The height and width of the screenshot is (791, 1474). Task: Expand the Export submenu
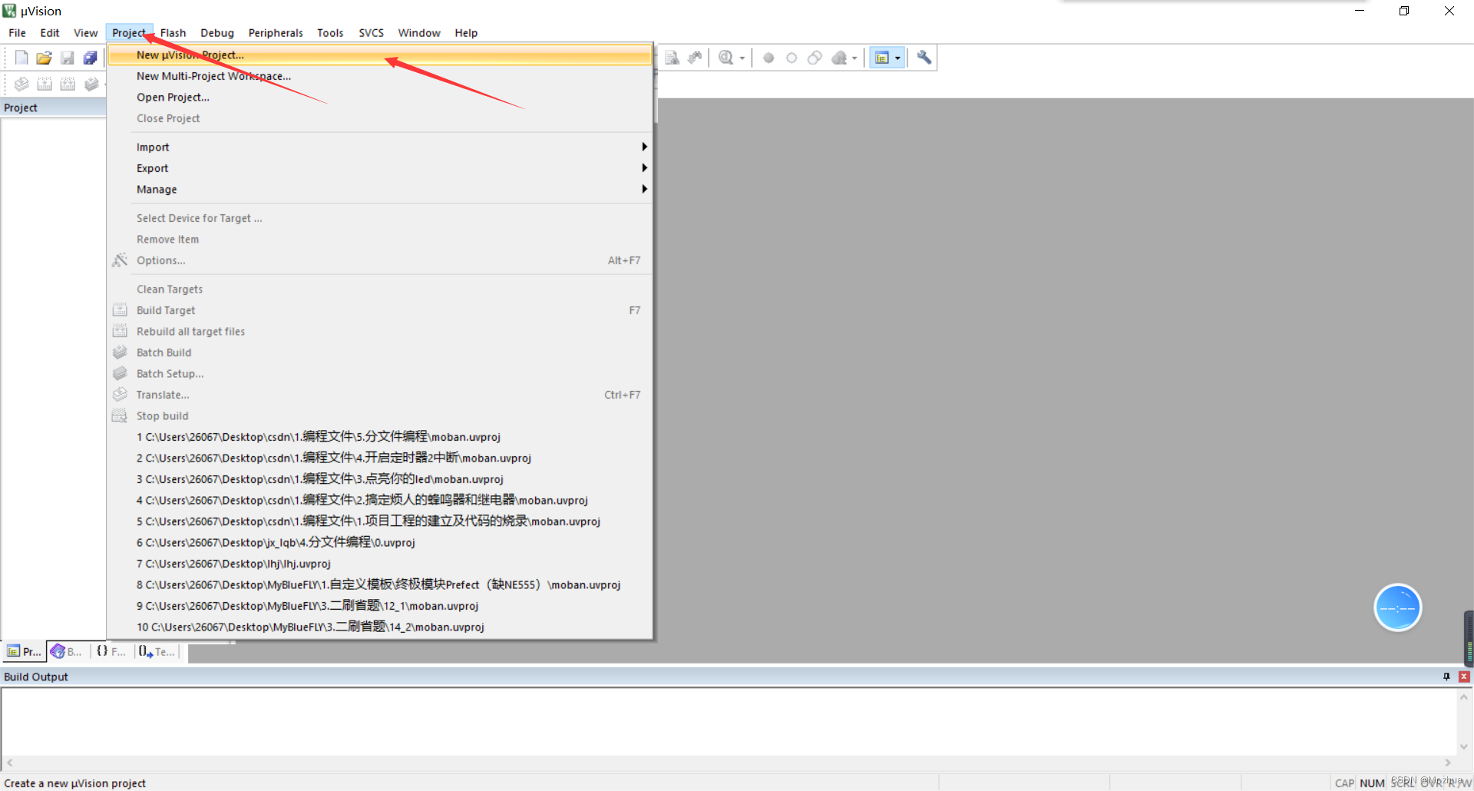tap(381, 168)
